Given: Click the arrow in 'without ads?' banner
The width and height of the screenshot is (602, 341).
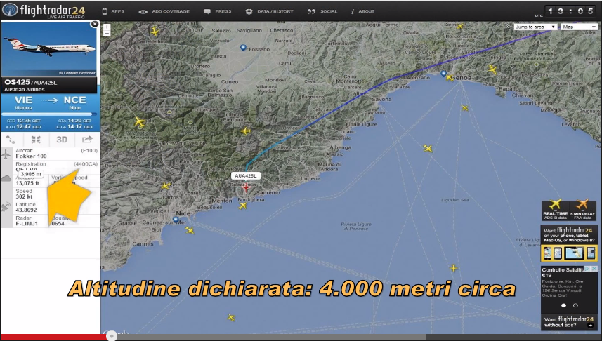Looking at the screenshot, I should click(590, 326).
